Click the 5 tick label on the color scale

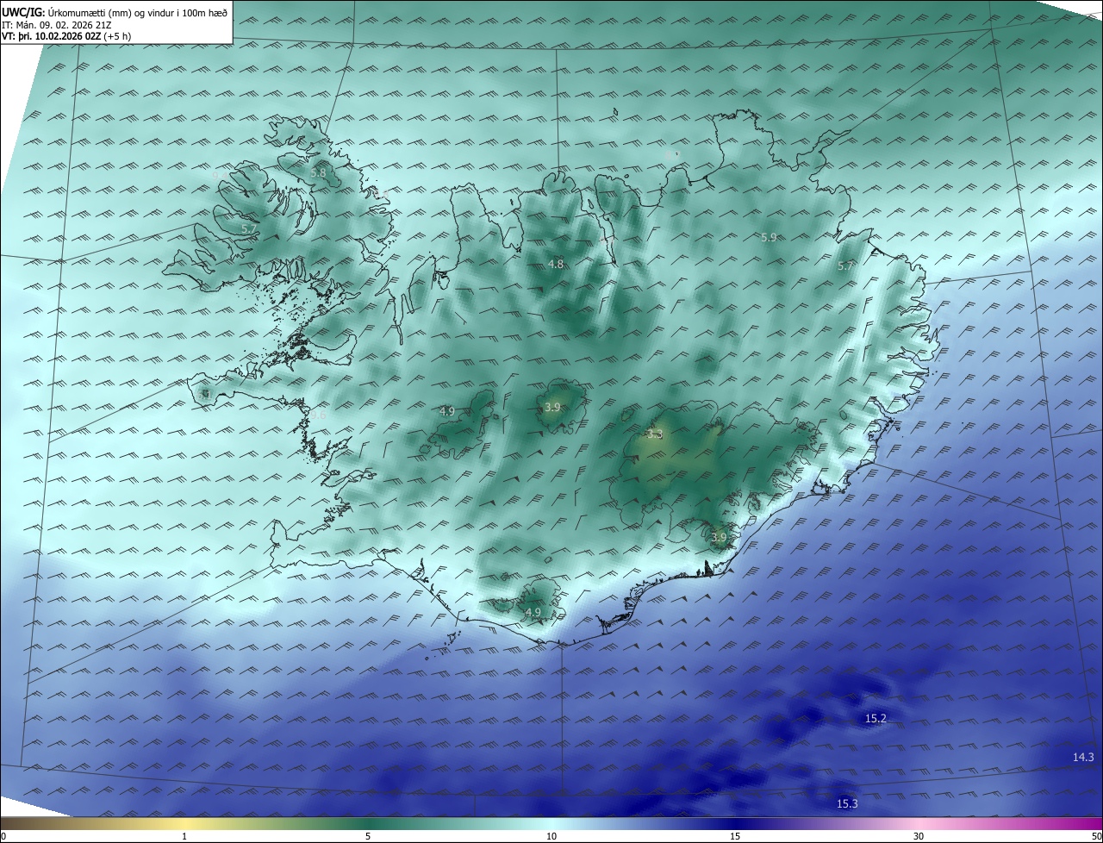(x=368, y=836)
